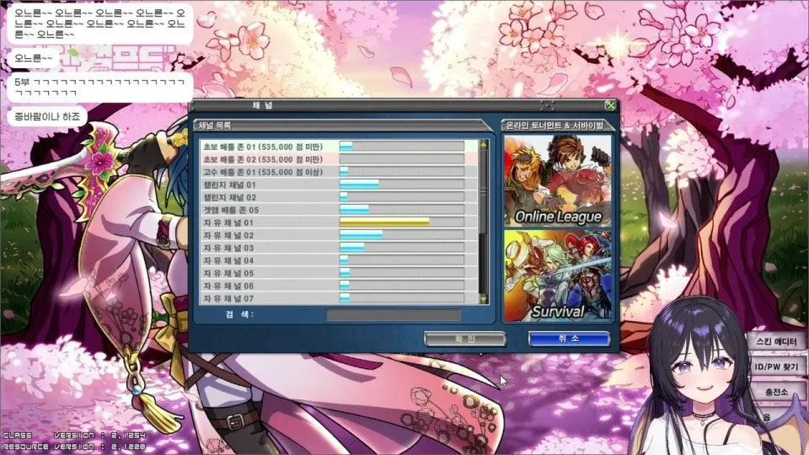Click the channel list scroll-down arrow
This screenshot has height=455, width=809.
[x=484, y=299]
